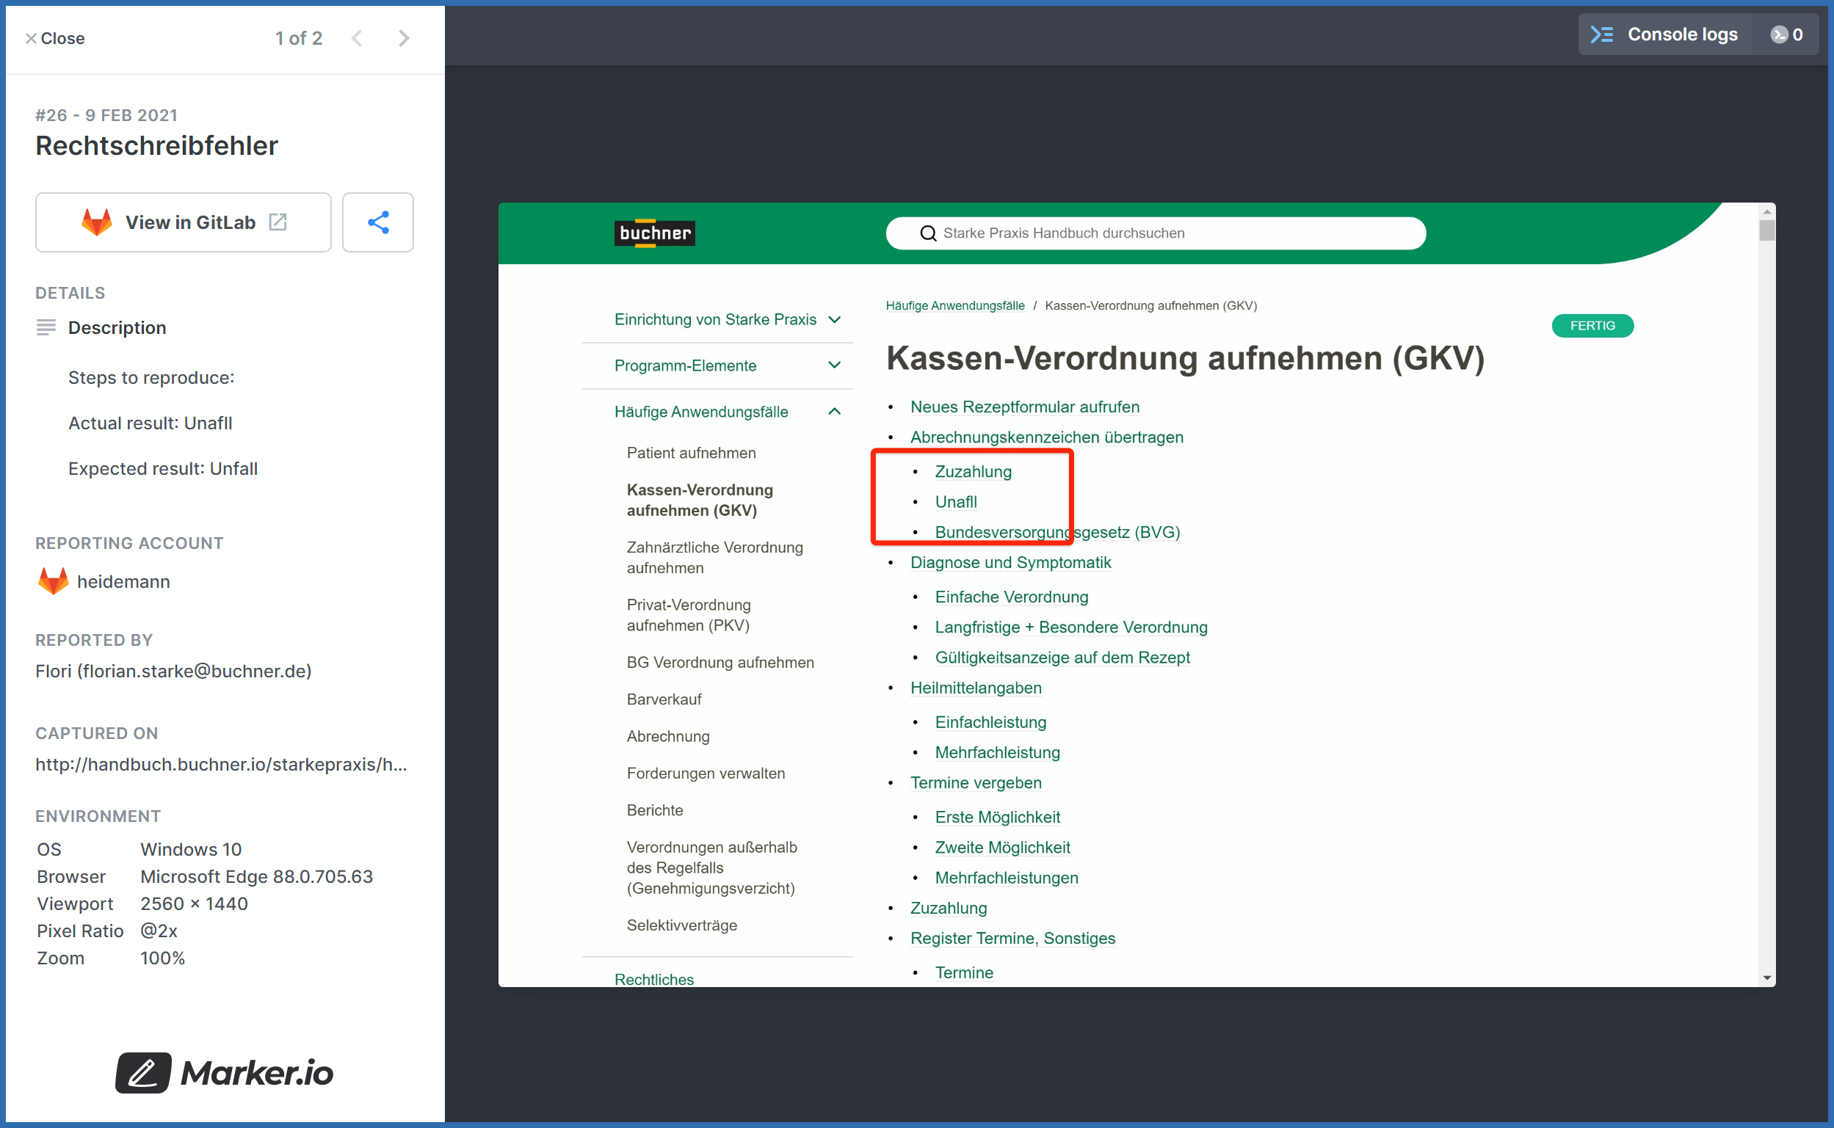The image size is (1834, 1128).
Task: Click the buchner logo in the green header
Action: [x=653, y=233]
